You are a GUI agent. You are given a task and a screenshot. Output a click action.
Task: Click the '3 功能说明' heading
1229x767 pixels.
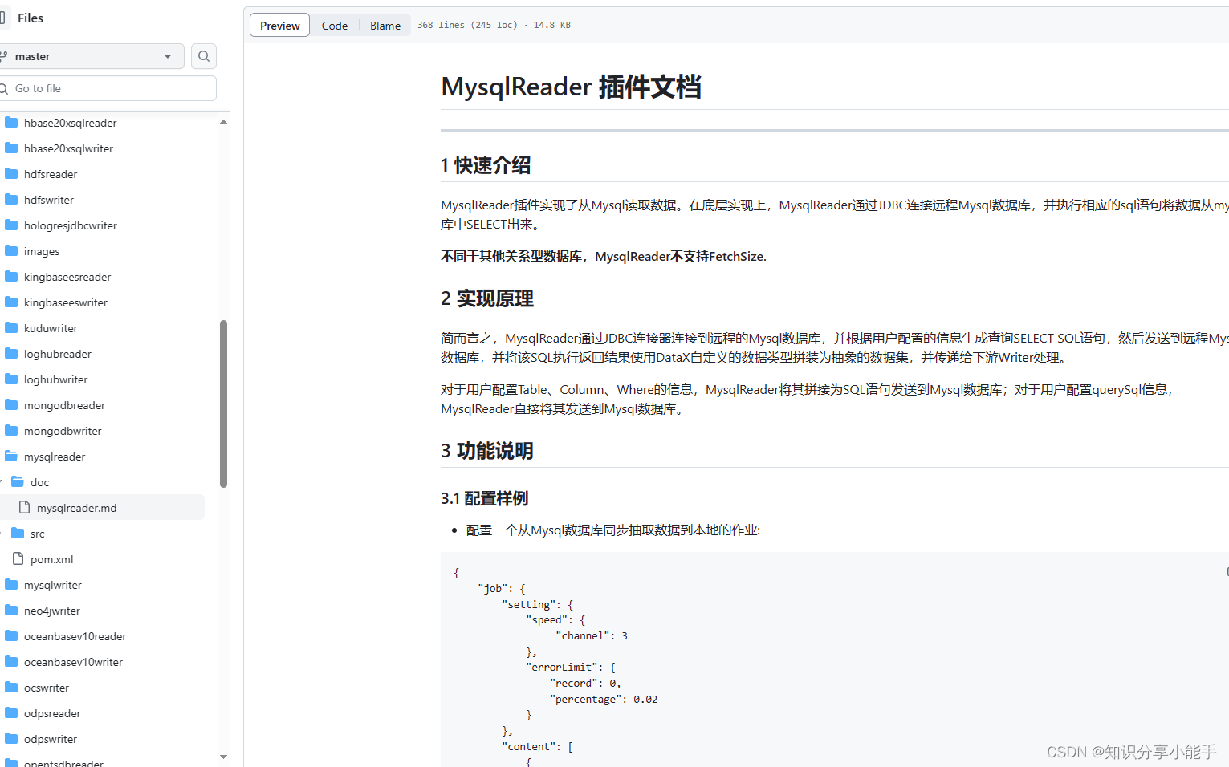487,451
